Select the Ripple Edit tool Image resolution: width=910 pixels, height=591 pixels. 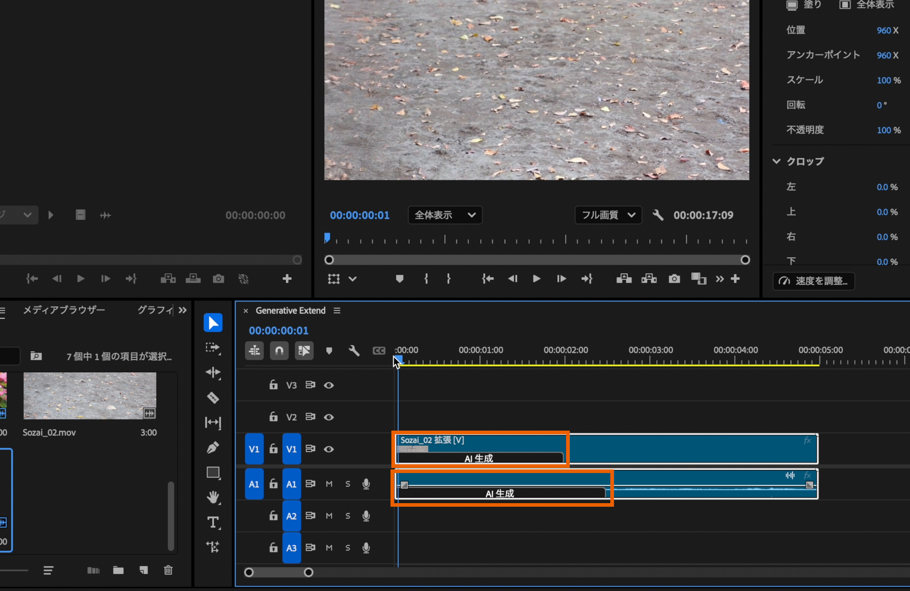pos(213,372)
